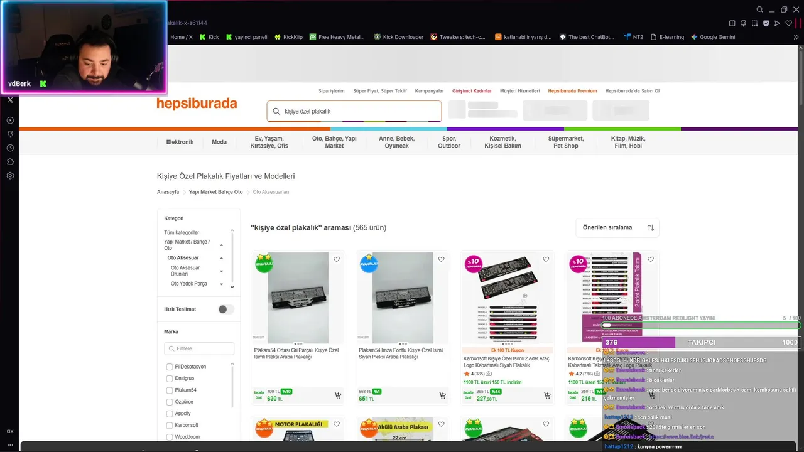Expand Oto Yedek Parça subcategory
Image resolution: width=804 pixels, height=452 pixels.
point(221,284)
